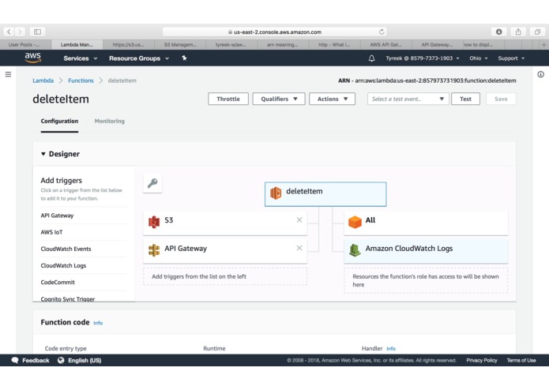The height and width of the screenshot is (390, 549).
Task: Open the Support dropdown
Action: 511,58
